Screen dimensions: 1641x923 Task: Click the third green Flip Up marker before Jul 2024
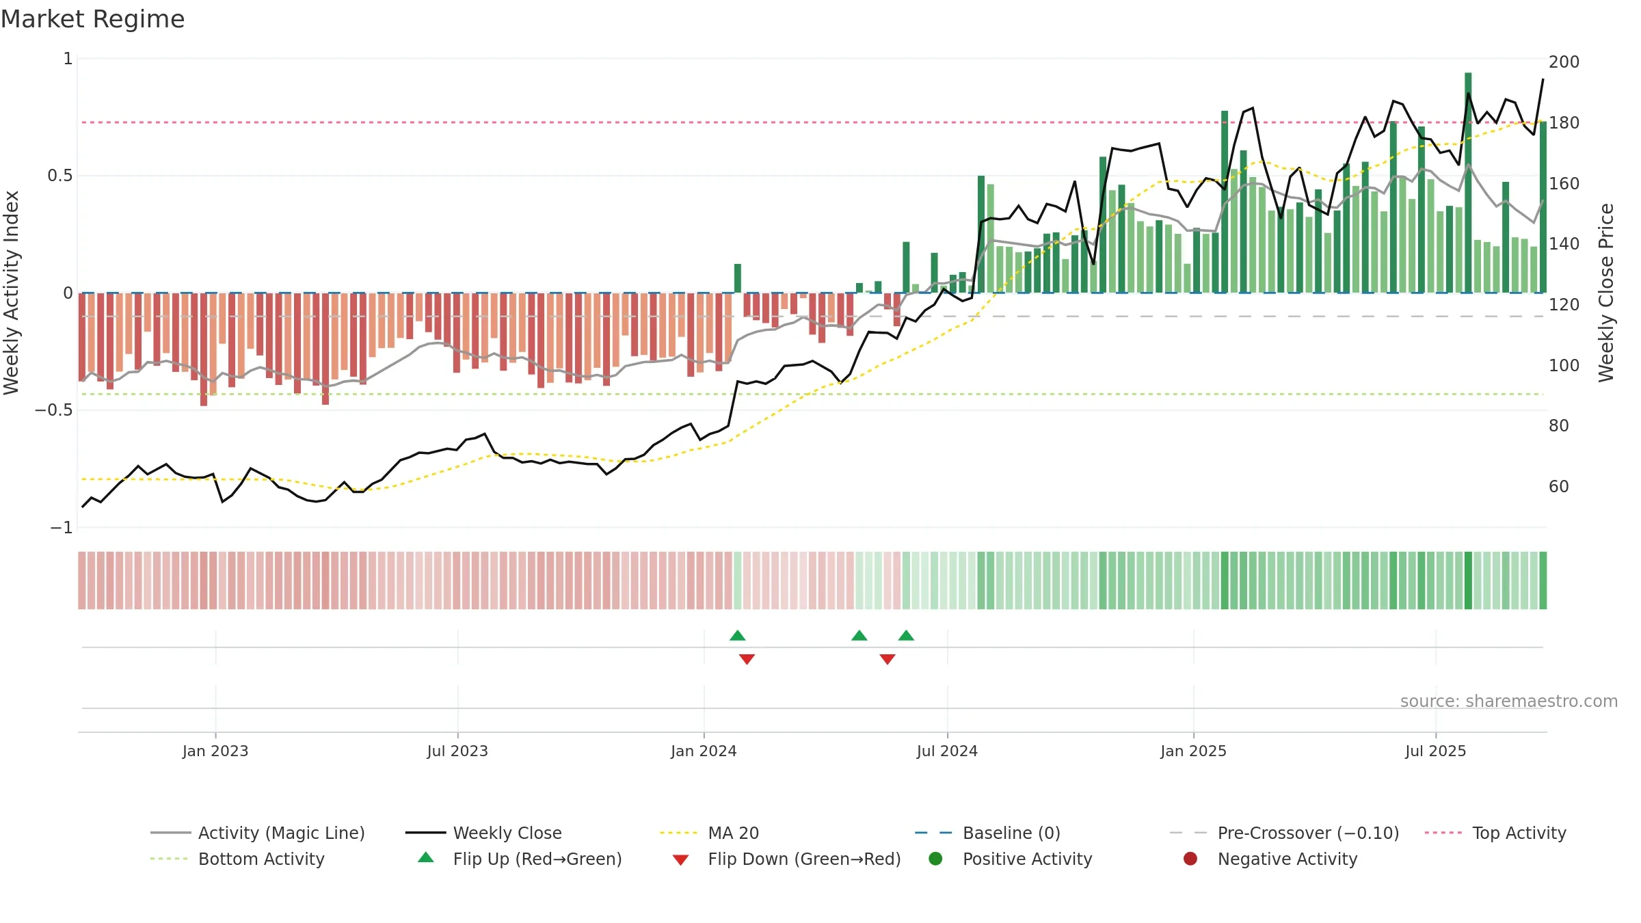point(906,636)
